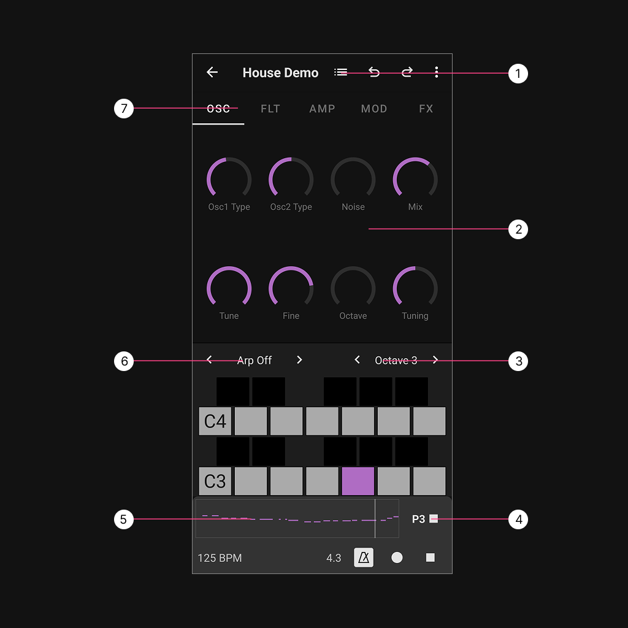Switch to the AMP tab
Screen dimensions: 628x628
click(322, 109)
